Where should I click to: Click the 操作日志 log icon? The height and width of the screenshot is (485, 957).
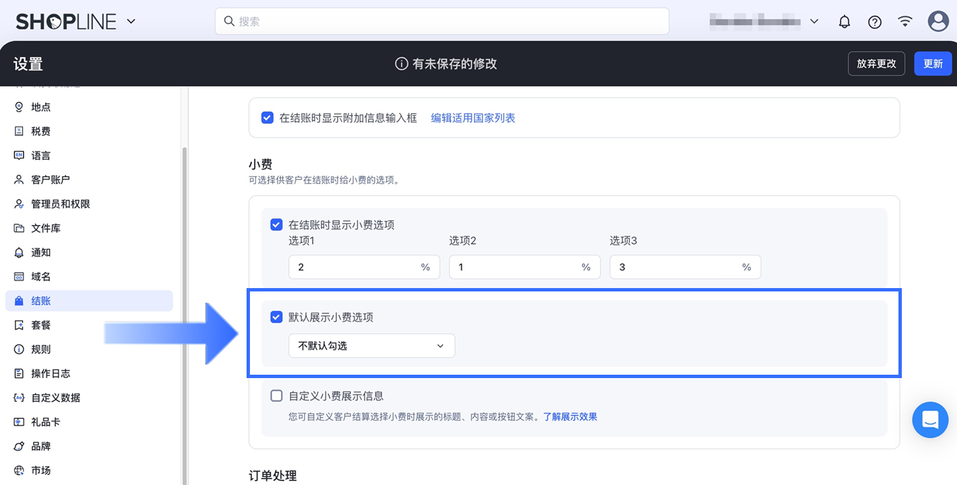[19, 373]
